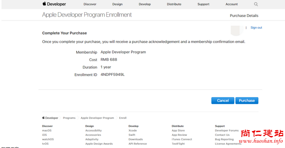Click the Apple Developer logo in top navigation
Viewport: 285px width, 148px height.
(x=54, y=4)
